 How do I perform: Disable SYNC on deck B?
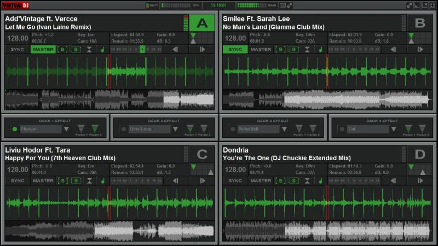point(235,49)
